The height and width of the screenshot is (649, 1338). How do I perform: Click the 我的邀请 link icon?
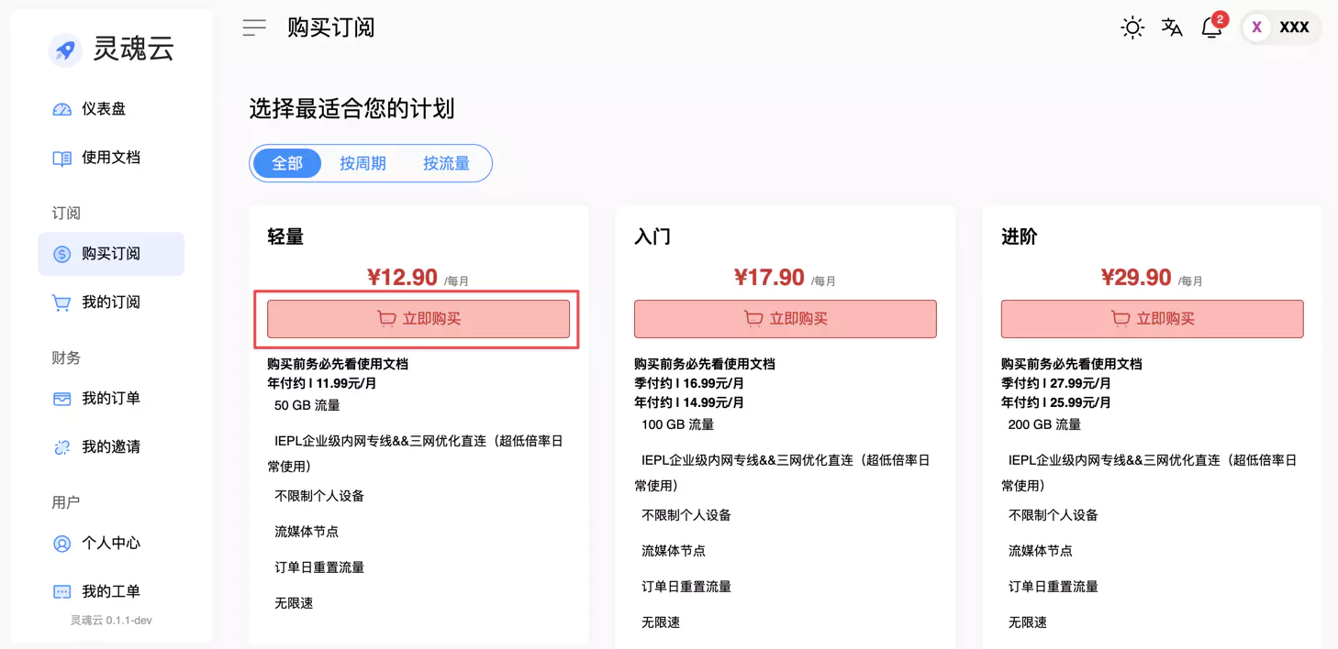(61, 447)
